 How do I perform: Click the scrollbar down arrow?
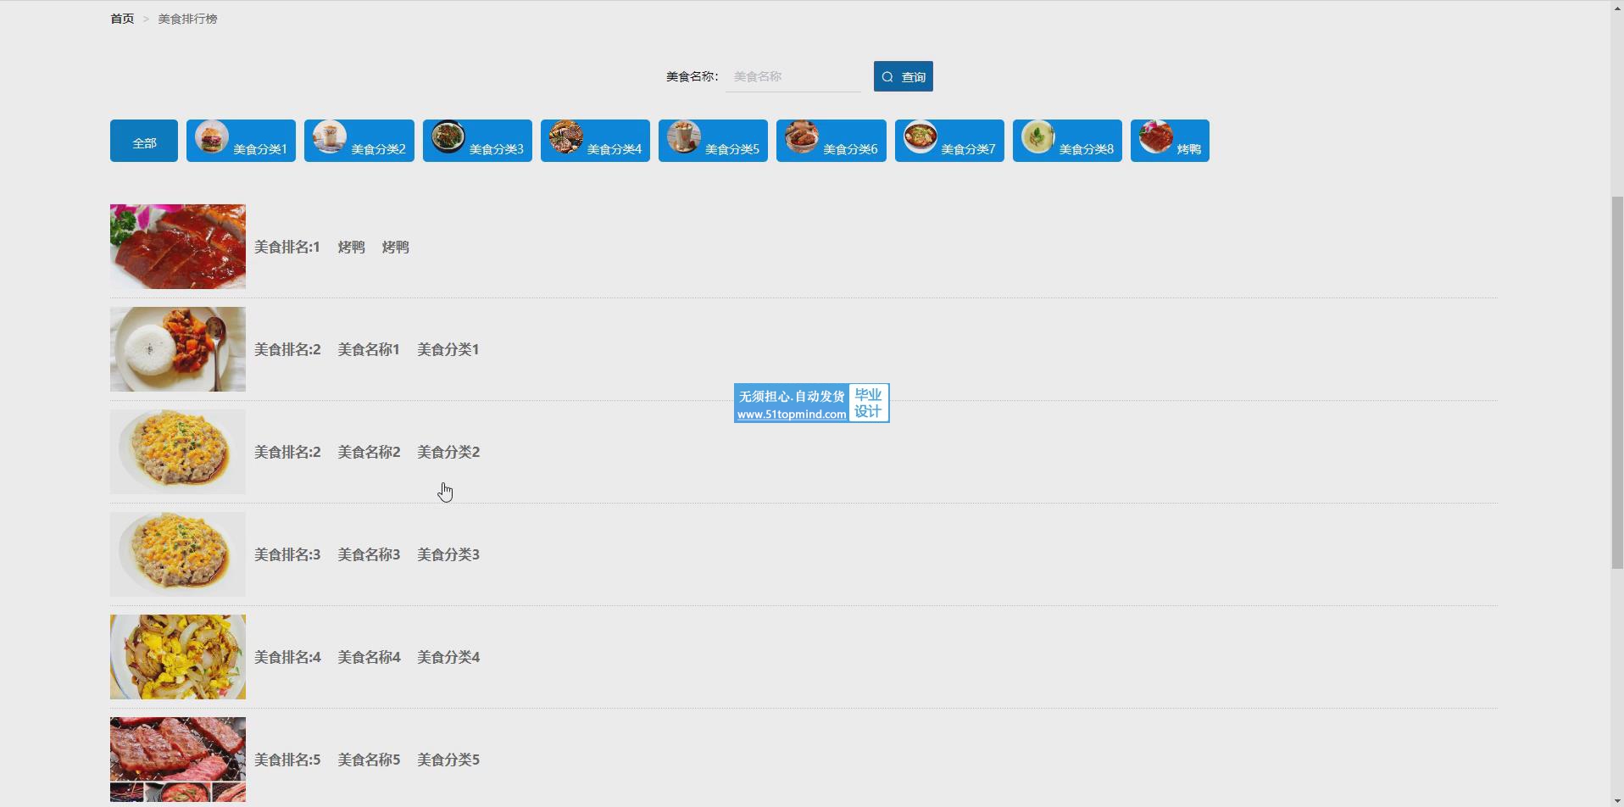click(x=1617, y=800)
